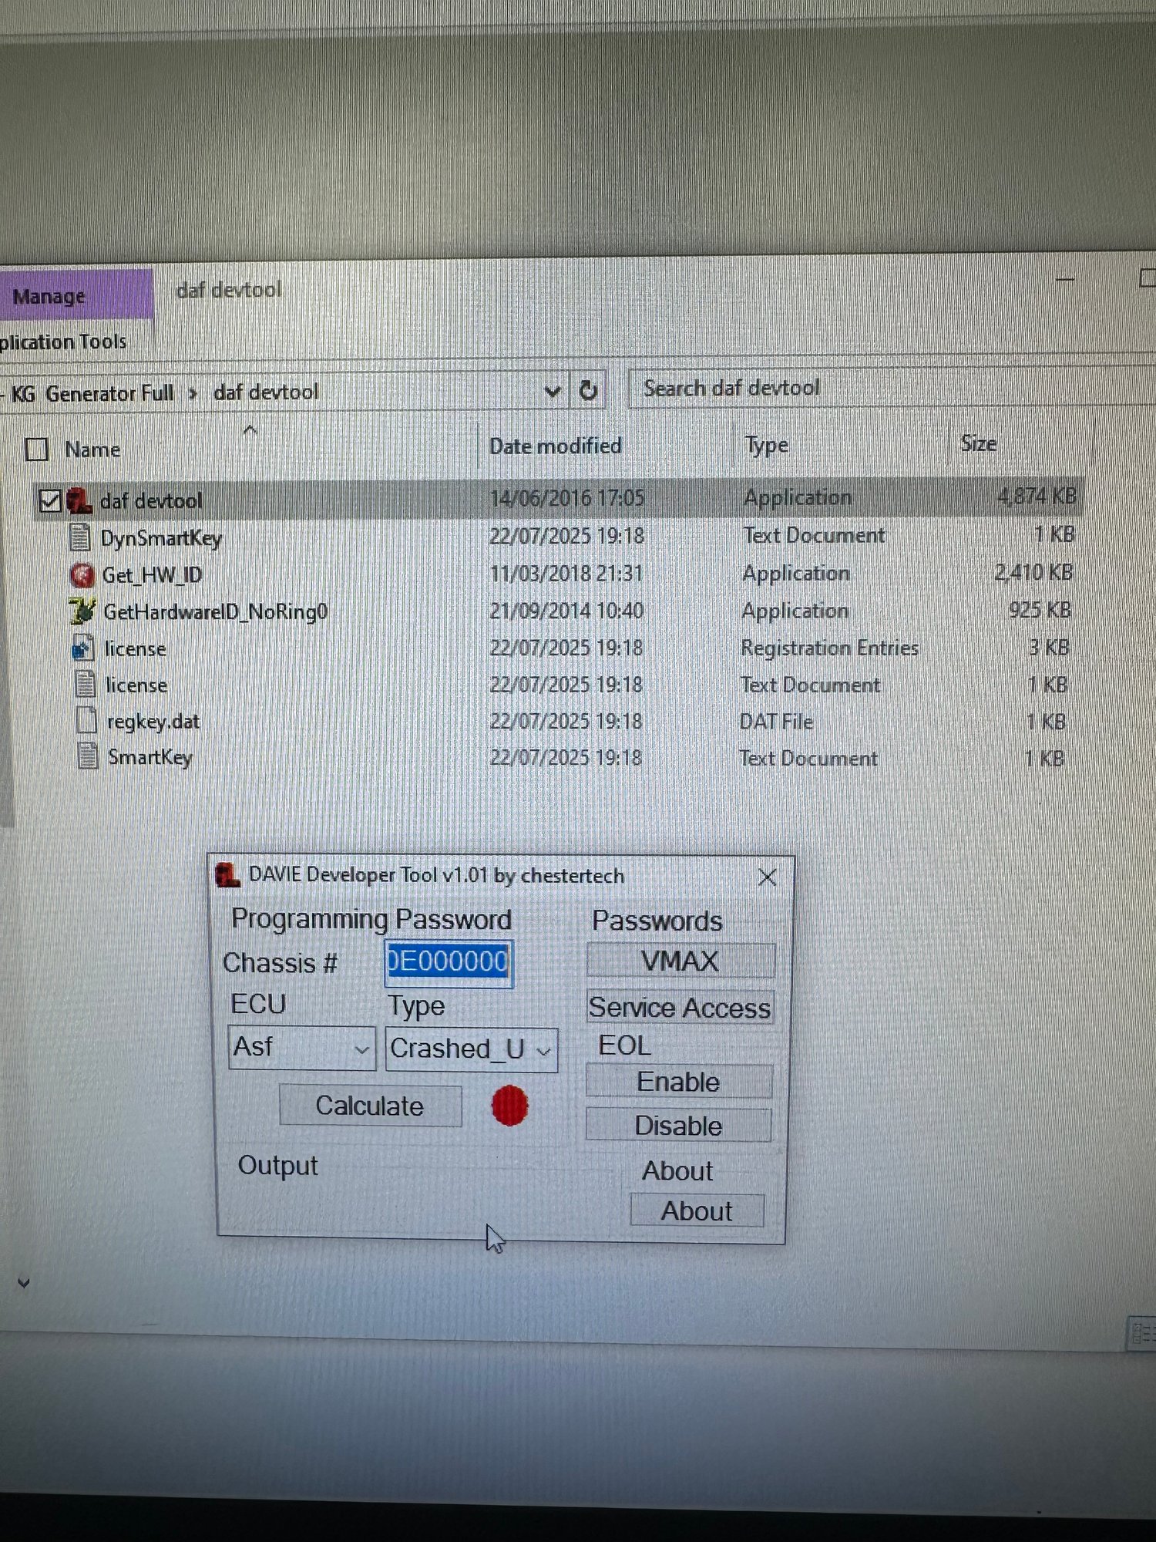The width and height of the screenshot is (1156, 1542).
Task: Click the GetHardwareID_NoRing0 application icon
Action: tap(83, 611)
